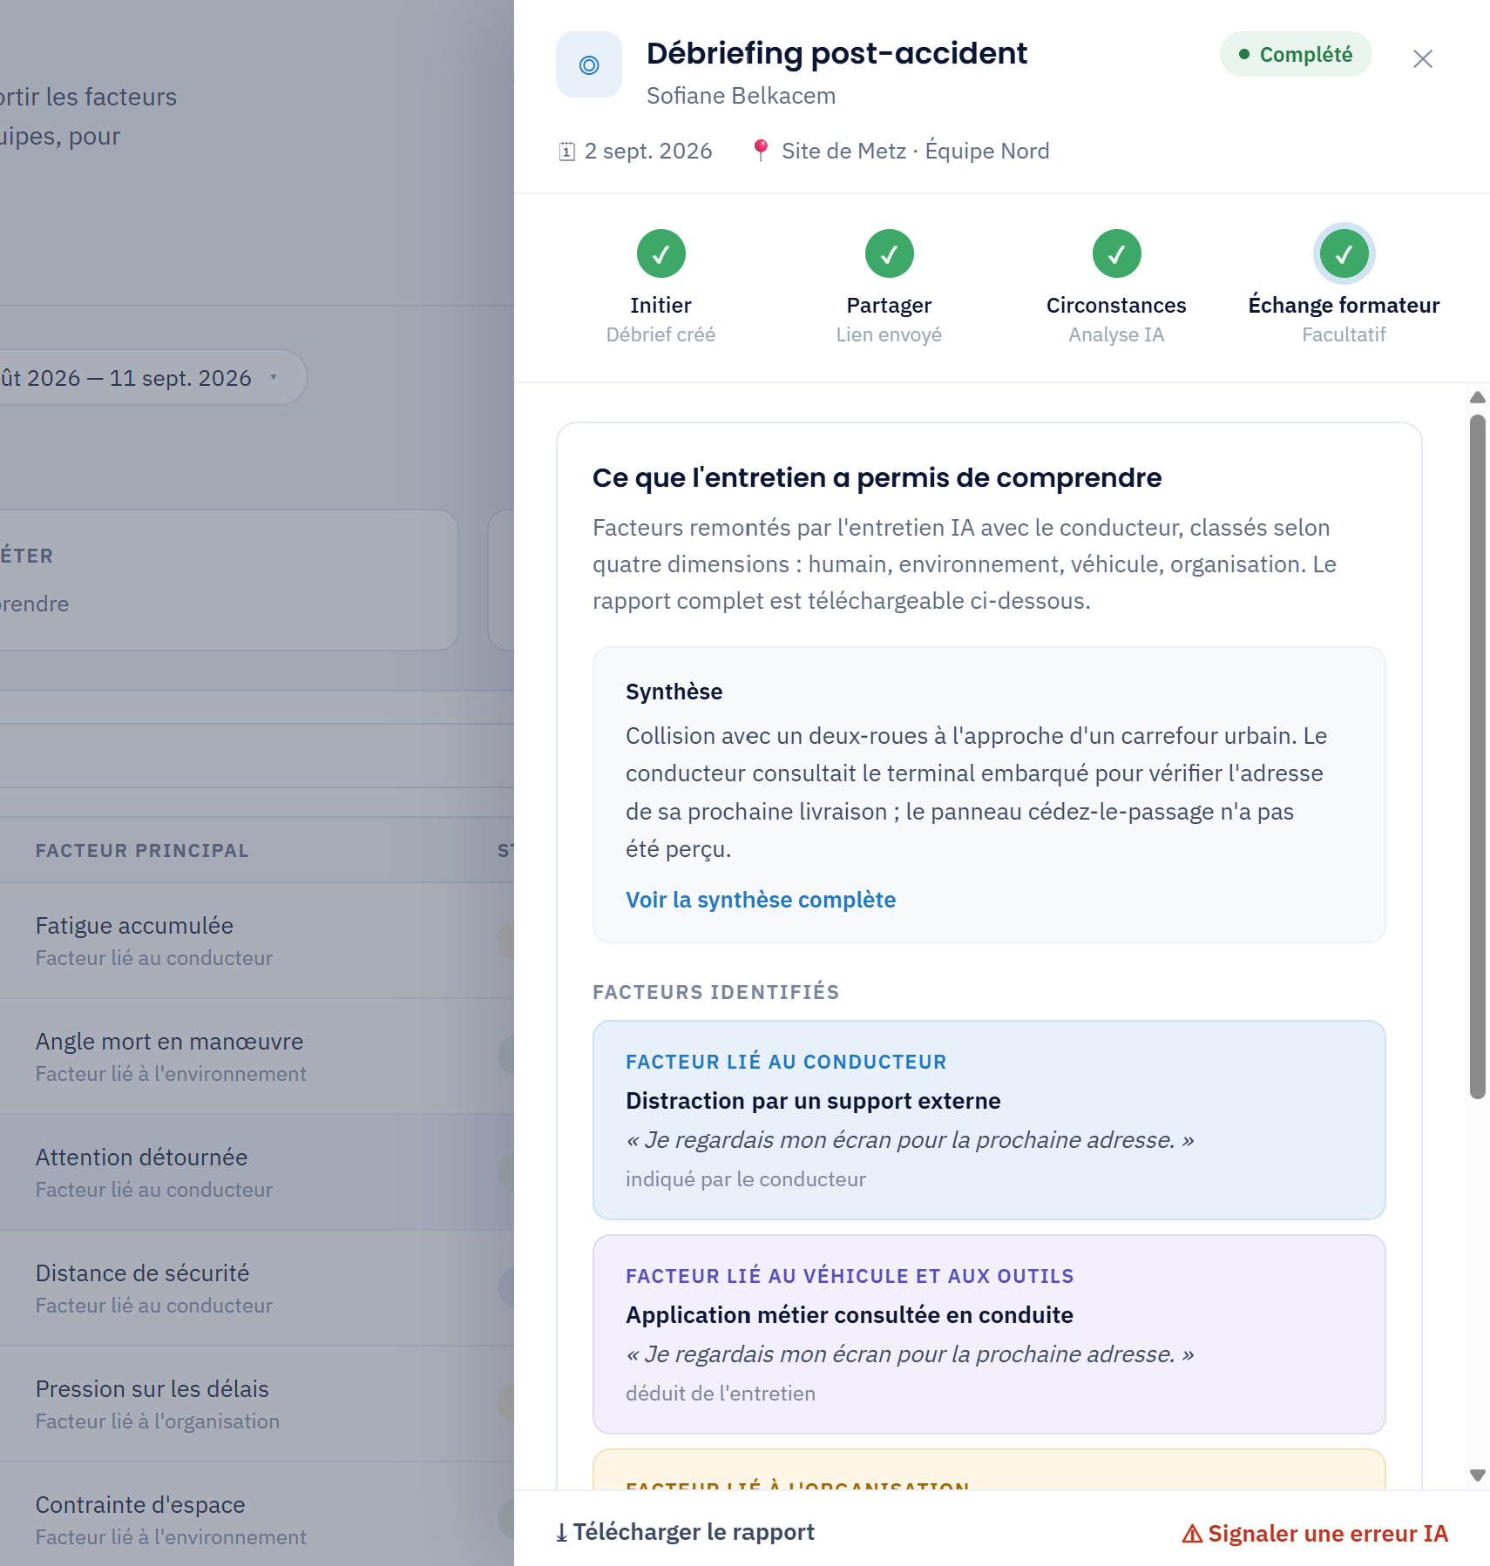Click the calendar icon next to 2 sept. 2026

tap(566, 152)
